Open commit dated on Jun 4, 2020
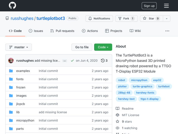Viewport: 178px width, 134px height. coord(86,61)
